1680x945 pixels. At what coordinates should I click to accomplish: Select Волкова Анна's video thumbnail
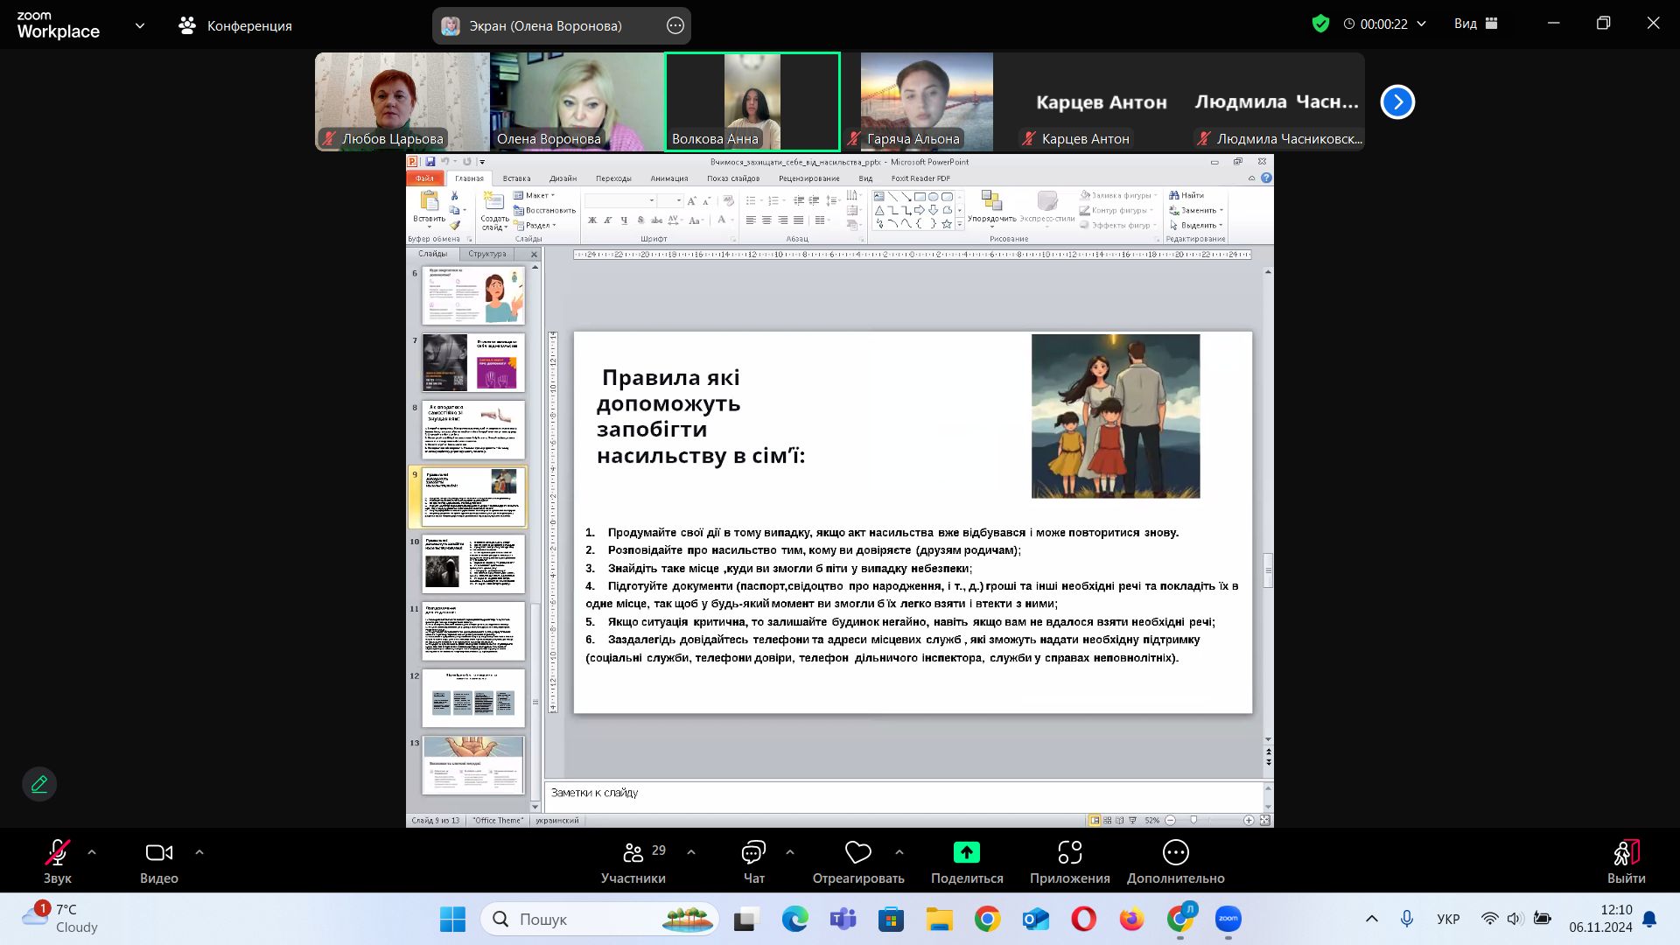pos(752,101)
